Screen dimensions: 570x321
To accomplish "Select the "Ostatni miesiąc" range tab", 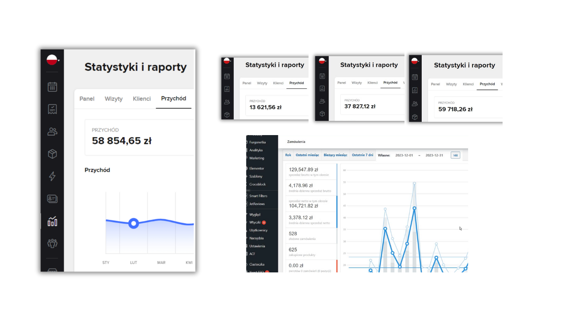I will [307, 155].
